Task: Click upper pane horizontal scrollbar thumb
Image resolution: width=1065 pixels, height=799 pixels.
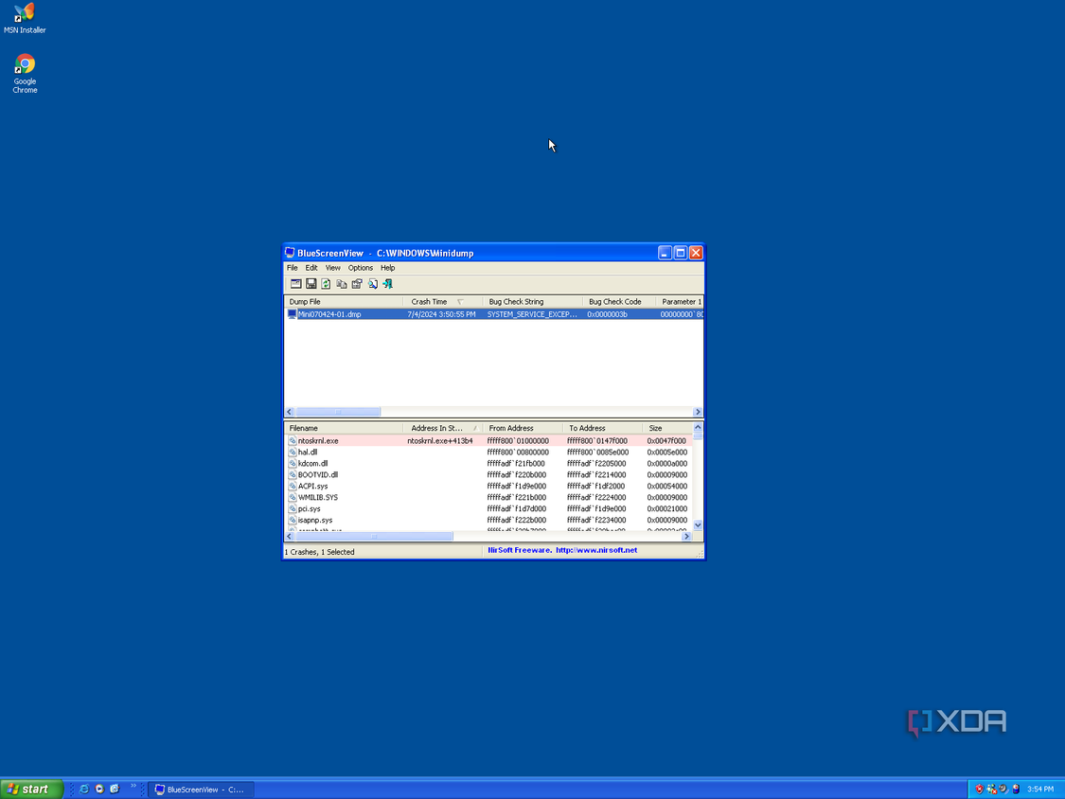Action: [x=338, y=412]
